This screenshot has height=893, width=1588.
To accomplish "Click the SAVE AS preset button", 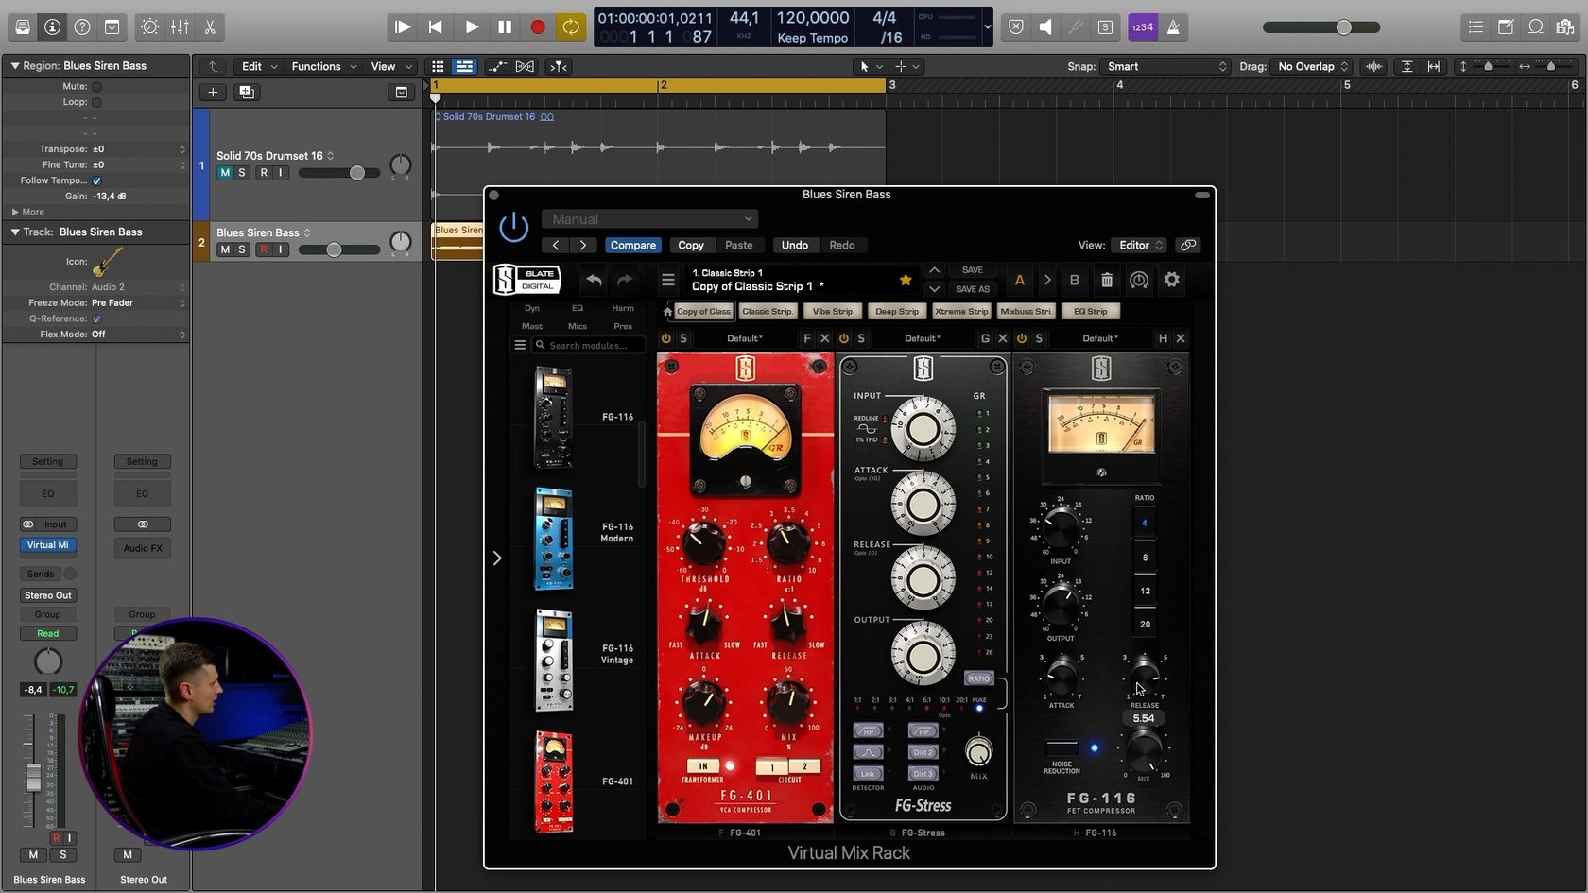I will 972,289.
